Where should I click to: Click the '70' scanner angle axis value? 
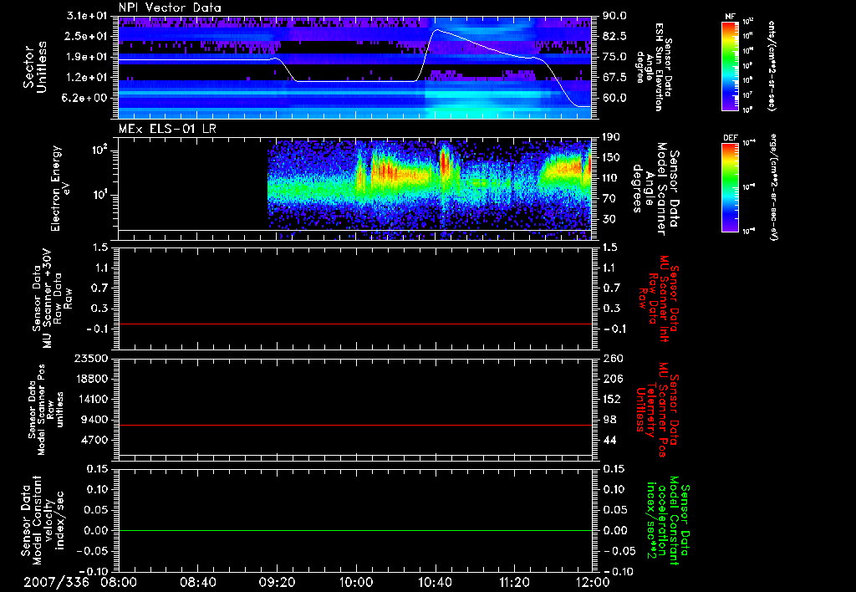click(609, 199)
